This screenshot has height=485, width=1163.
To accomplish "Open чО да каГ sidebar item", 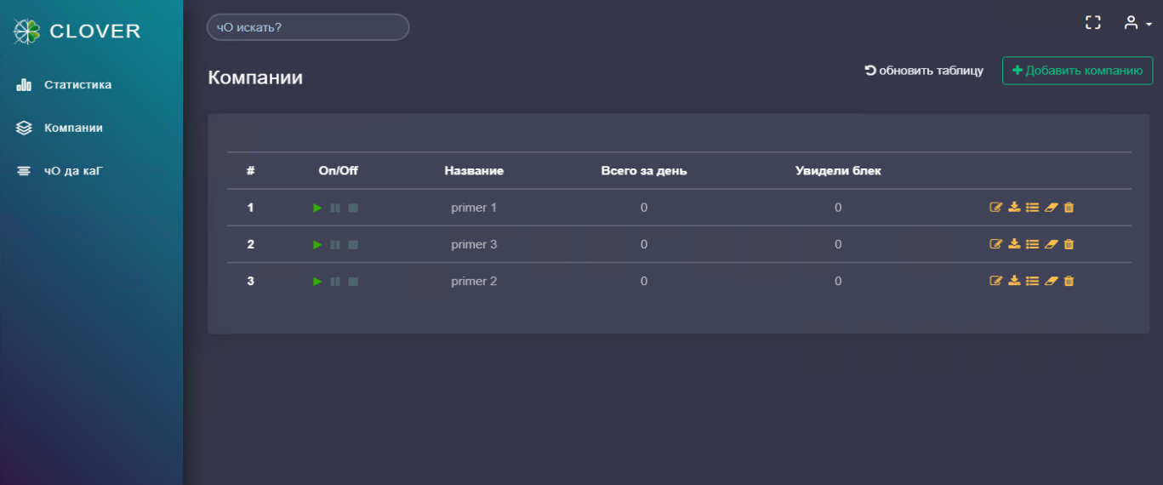I will coord(73,171).
